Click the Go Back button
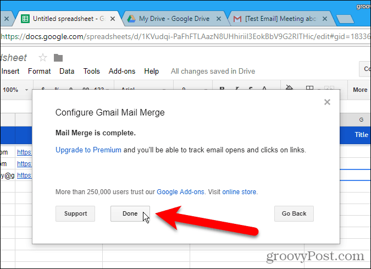This screenshot has height=269, width=371. pyautogui.click(x=294, y=213)
